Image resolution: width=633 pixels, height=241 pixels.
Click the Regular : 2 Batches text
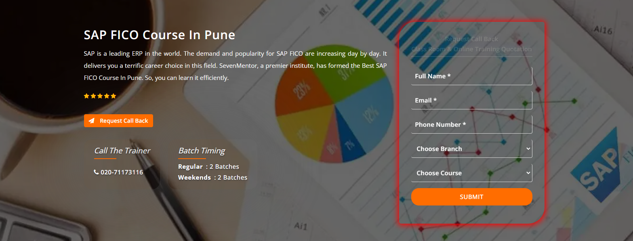[x=208, y=167]
